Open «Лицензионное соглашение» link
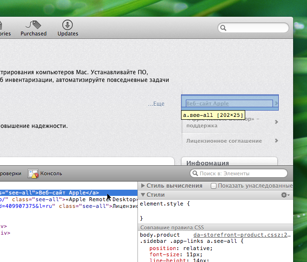307x262 pixels. 224,141
